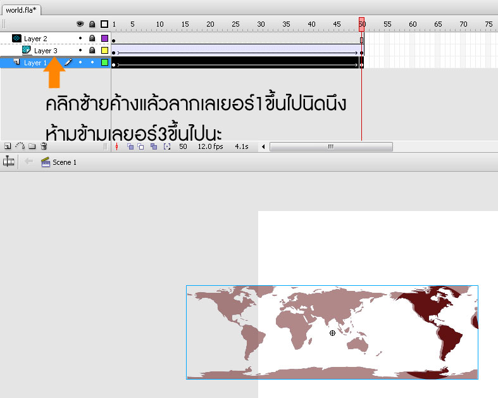Select the Layer 1 row
498x398 pixels.
click(55, 63)
